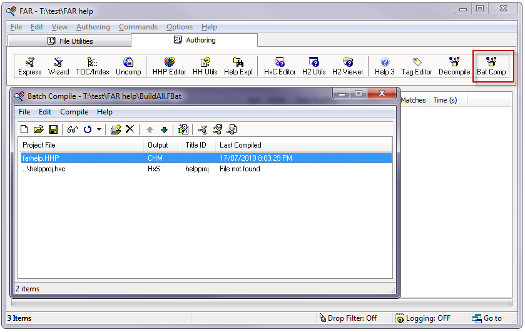Sort by Last Compiled column header

click(240, 145)
